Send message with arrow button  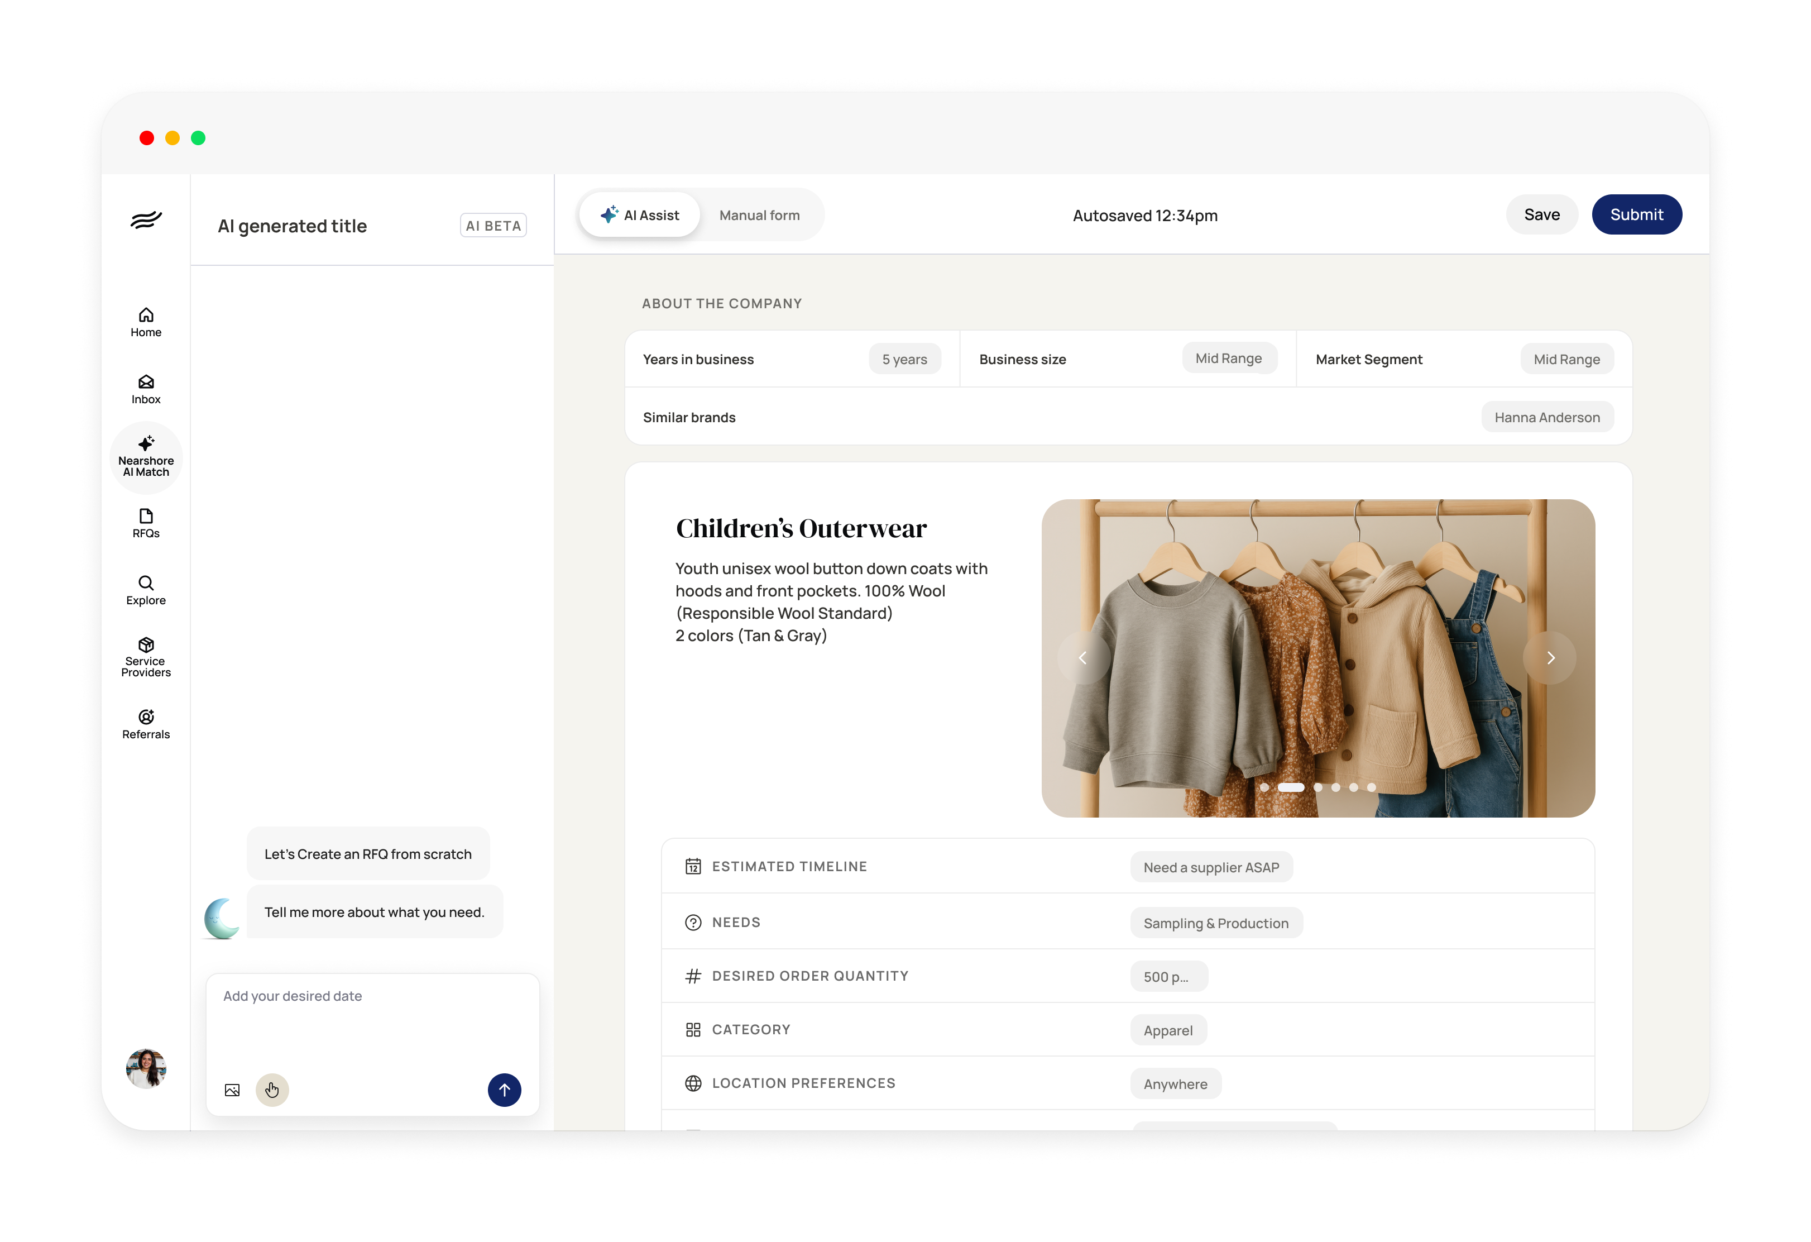click(504, 1090)
